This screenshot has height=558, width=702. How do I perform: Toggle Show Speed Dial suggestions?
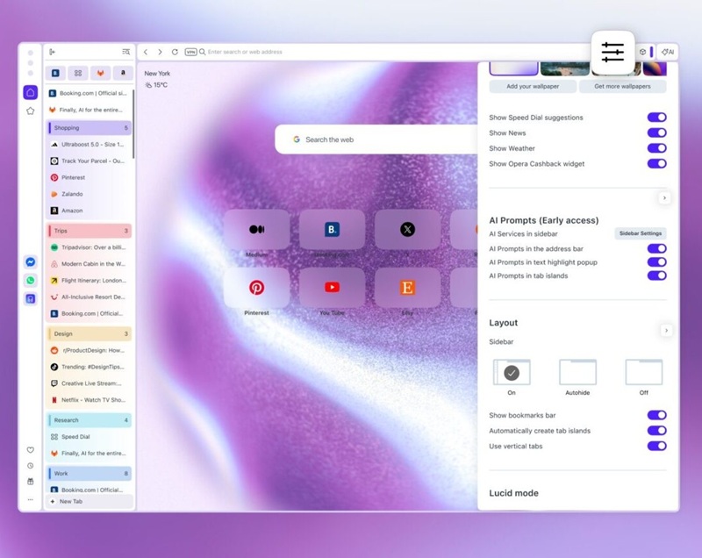656,118
